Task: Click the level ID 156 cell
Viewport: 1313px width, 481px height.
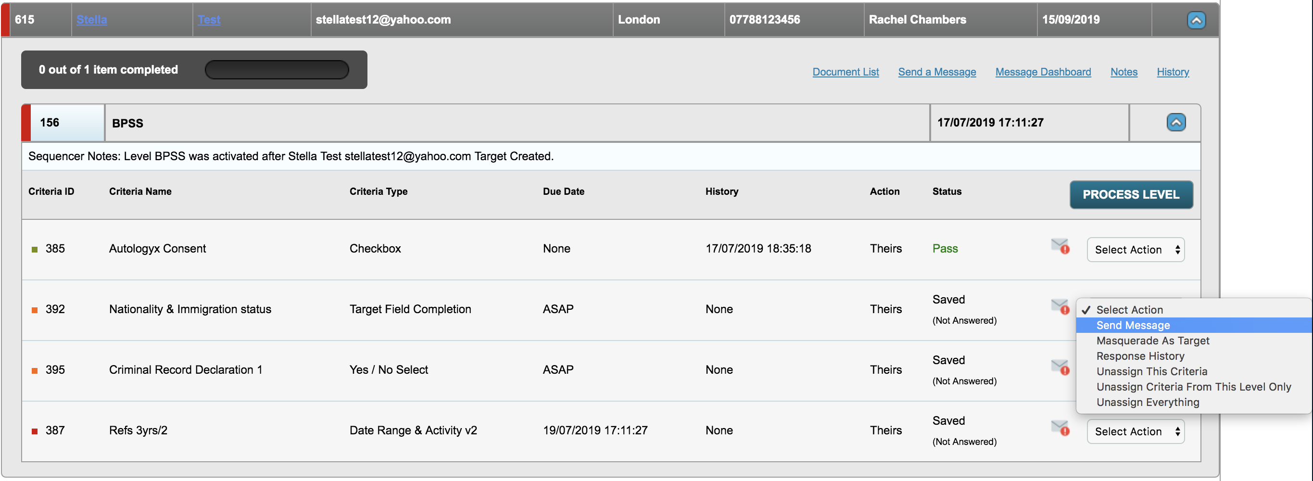Action: pos(67,122)
